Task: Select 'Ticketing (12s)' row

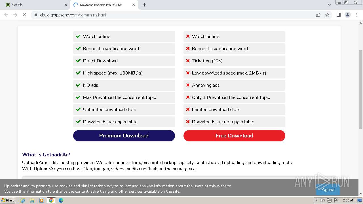Action: coord(234,61)
